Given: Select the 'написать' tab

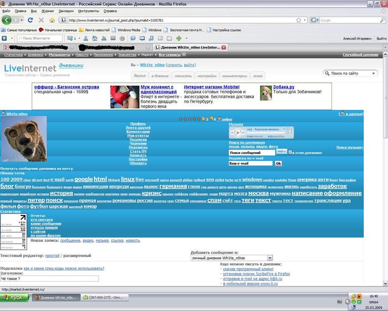Looking at the screenshot, I should [183, 76].
